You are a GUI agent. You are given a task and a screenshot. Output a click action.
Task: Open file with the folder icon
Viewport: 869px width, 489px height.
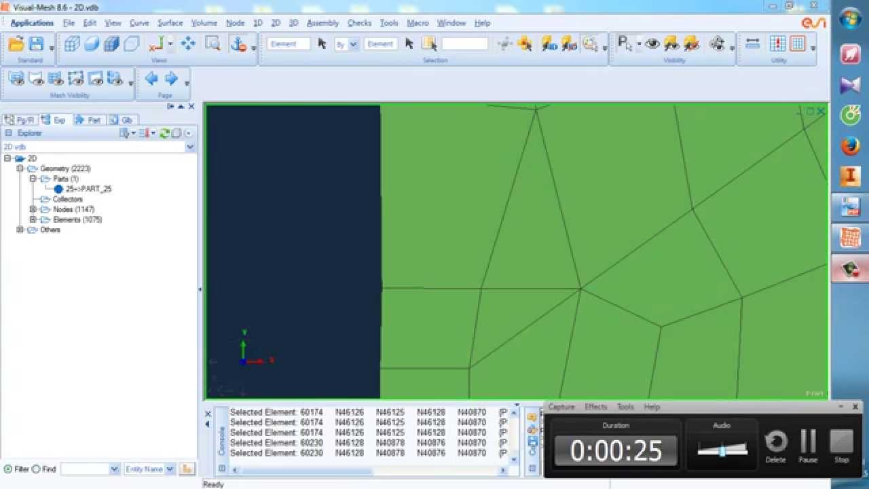[x=16, y=44]
